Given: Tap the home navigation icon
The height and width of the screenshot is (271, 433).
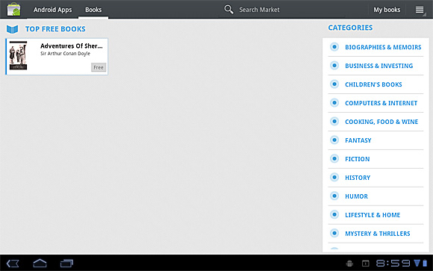Looking at the screenshot, I should pyautogui.click(x=40, y=263).
